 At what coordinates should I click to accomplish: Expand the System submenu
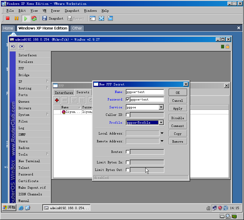pyautogui.click(x=48, y=114)
